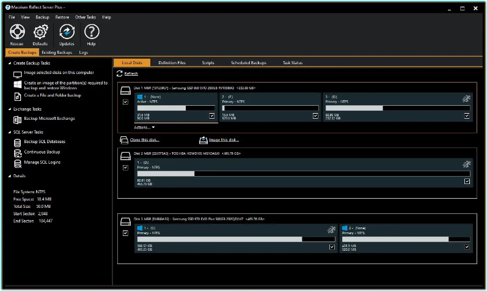Uncheck the Disk 1 checkbox
487x291 pixels.
[x=125, y=102]
